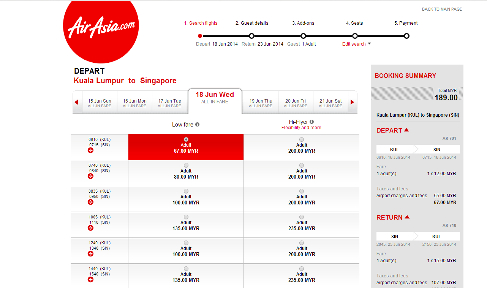Click Flexibility and more link under Hi-Flyer
The height and width of the screenshot is (288, 487).
301,128
